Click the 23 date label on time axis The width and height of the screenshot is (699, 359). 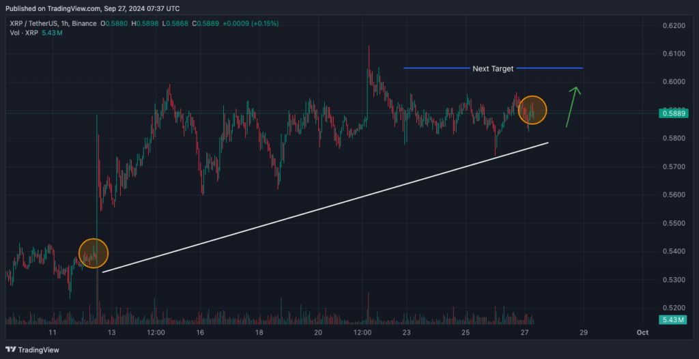pos(406,332)
